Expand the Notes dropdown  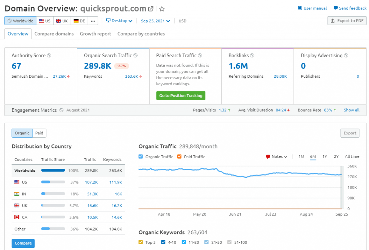pyautogui.click(x=276, y=156)
